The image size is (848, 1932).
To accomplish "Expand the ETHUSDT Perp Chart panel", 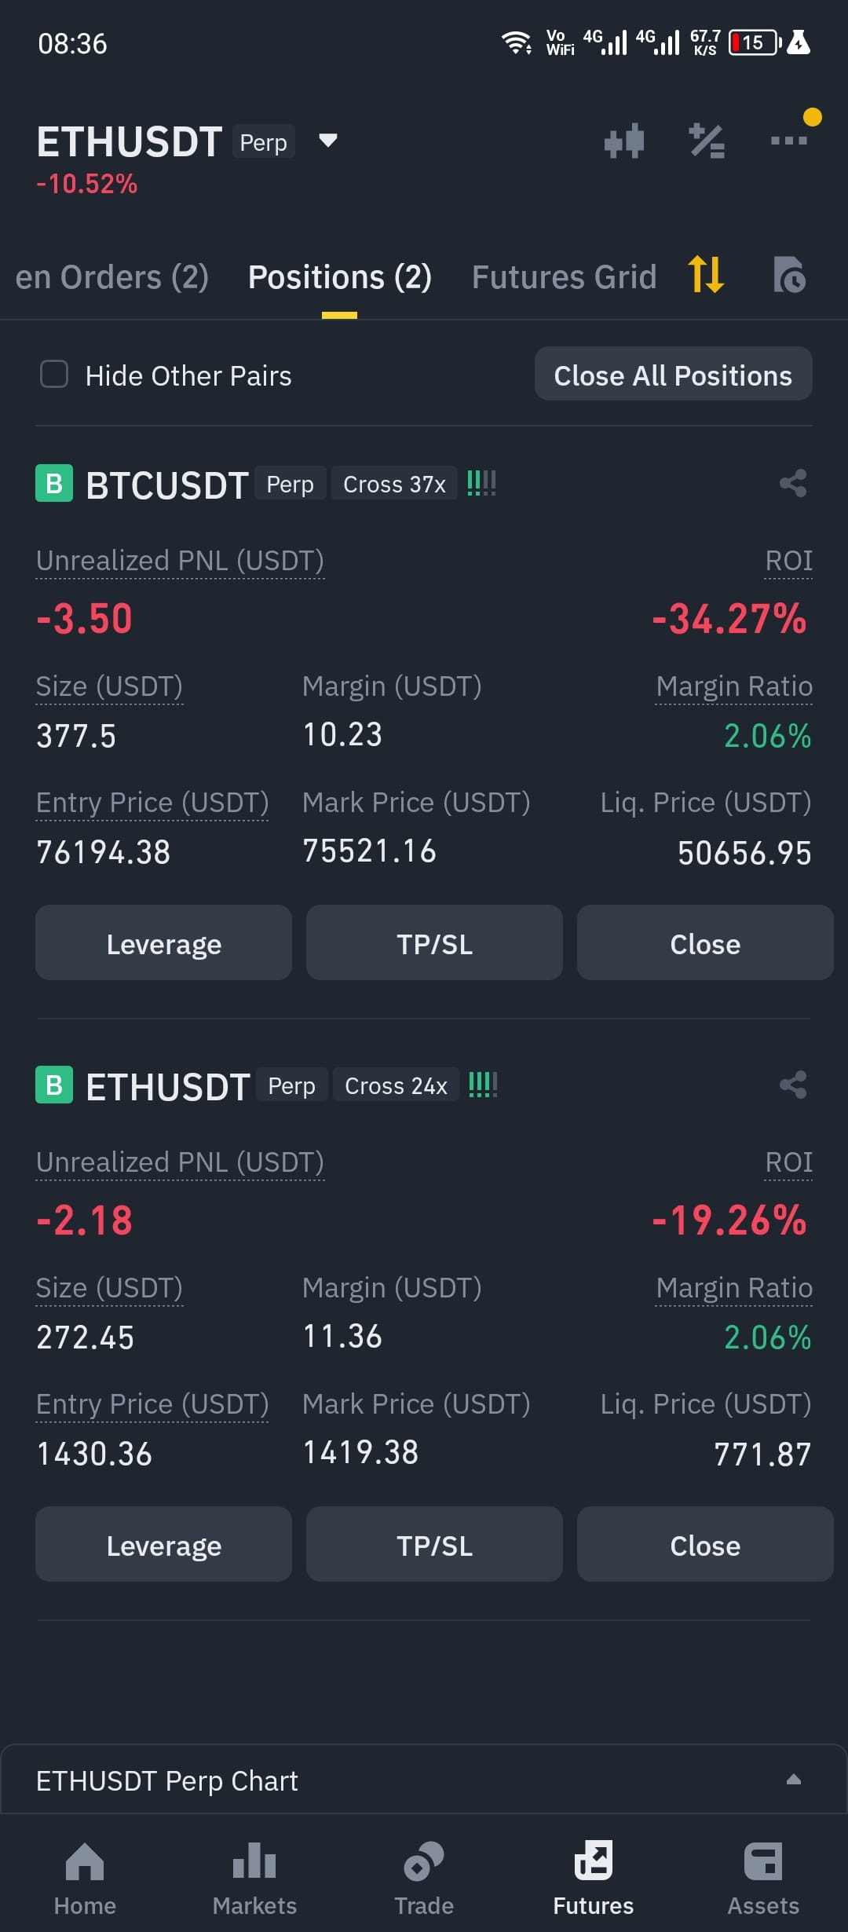I will coord(794,1780).
